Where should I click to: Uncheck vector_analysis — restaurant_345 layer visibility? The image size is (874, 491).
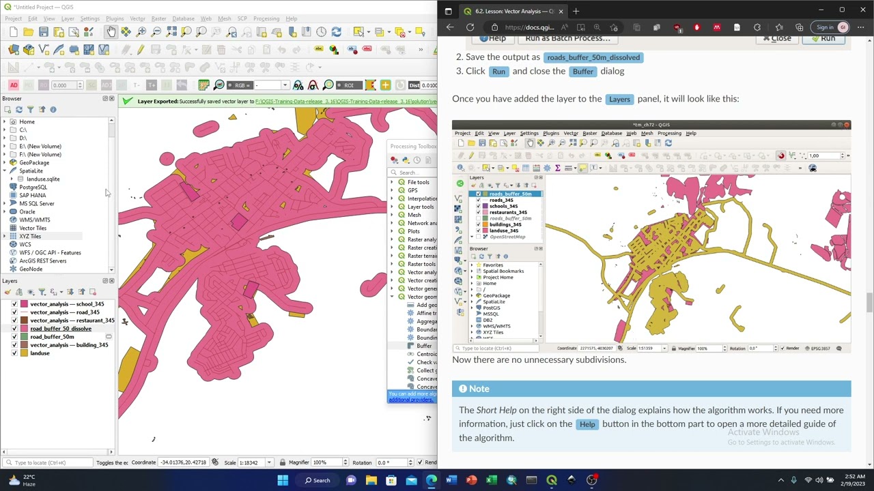coord(14,321)
